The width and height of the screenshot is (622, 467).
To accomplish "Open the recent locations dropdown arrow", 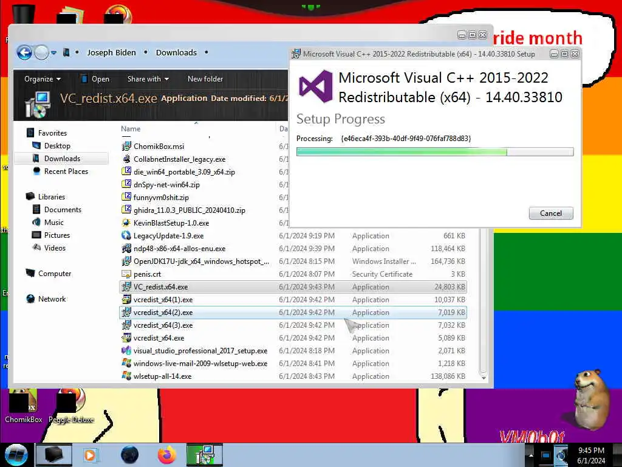I will tap(53, 52).
